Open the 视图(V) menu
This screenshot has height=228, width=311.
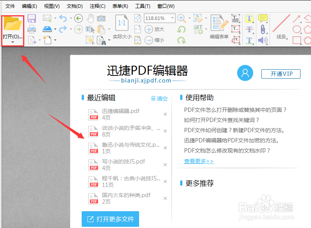coord(52,6)
